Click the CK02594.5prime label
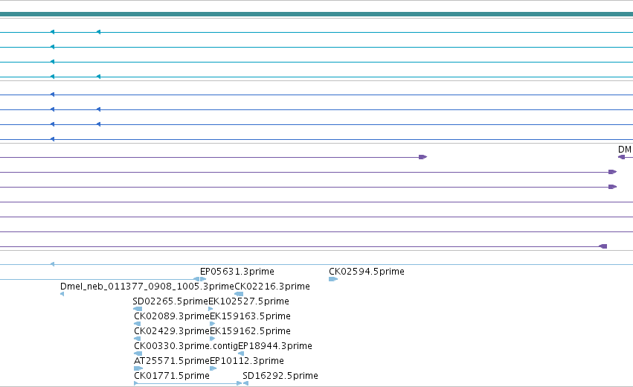Image resolution: width=633 pixels, height=387 pixels. coord(367,272)
